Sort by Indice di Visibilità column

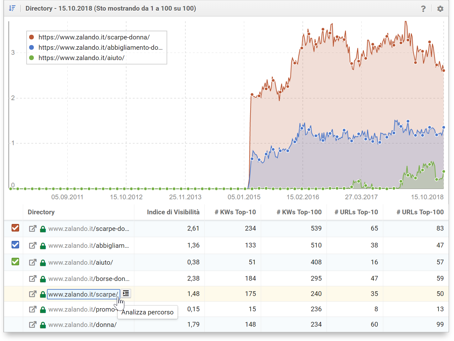coord(173,212)
